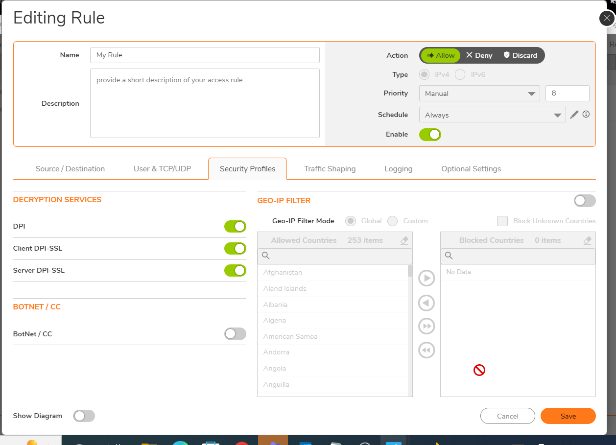Image resolution: width=616 pixels, height=445 pixels.
Task: Move all countries to Blocked with double-right arrow
Action: [426, 326]
